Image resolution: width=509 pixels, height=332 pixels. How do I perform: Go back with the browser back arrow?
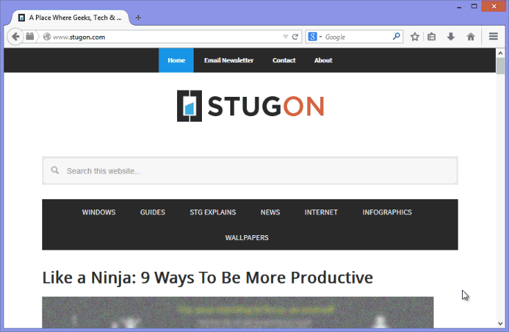coord(15,37)
